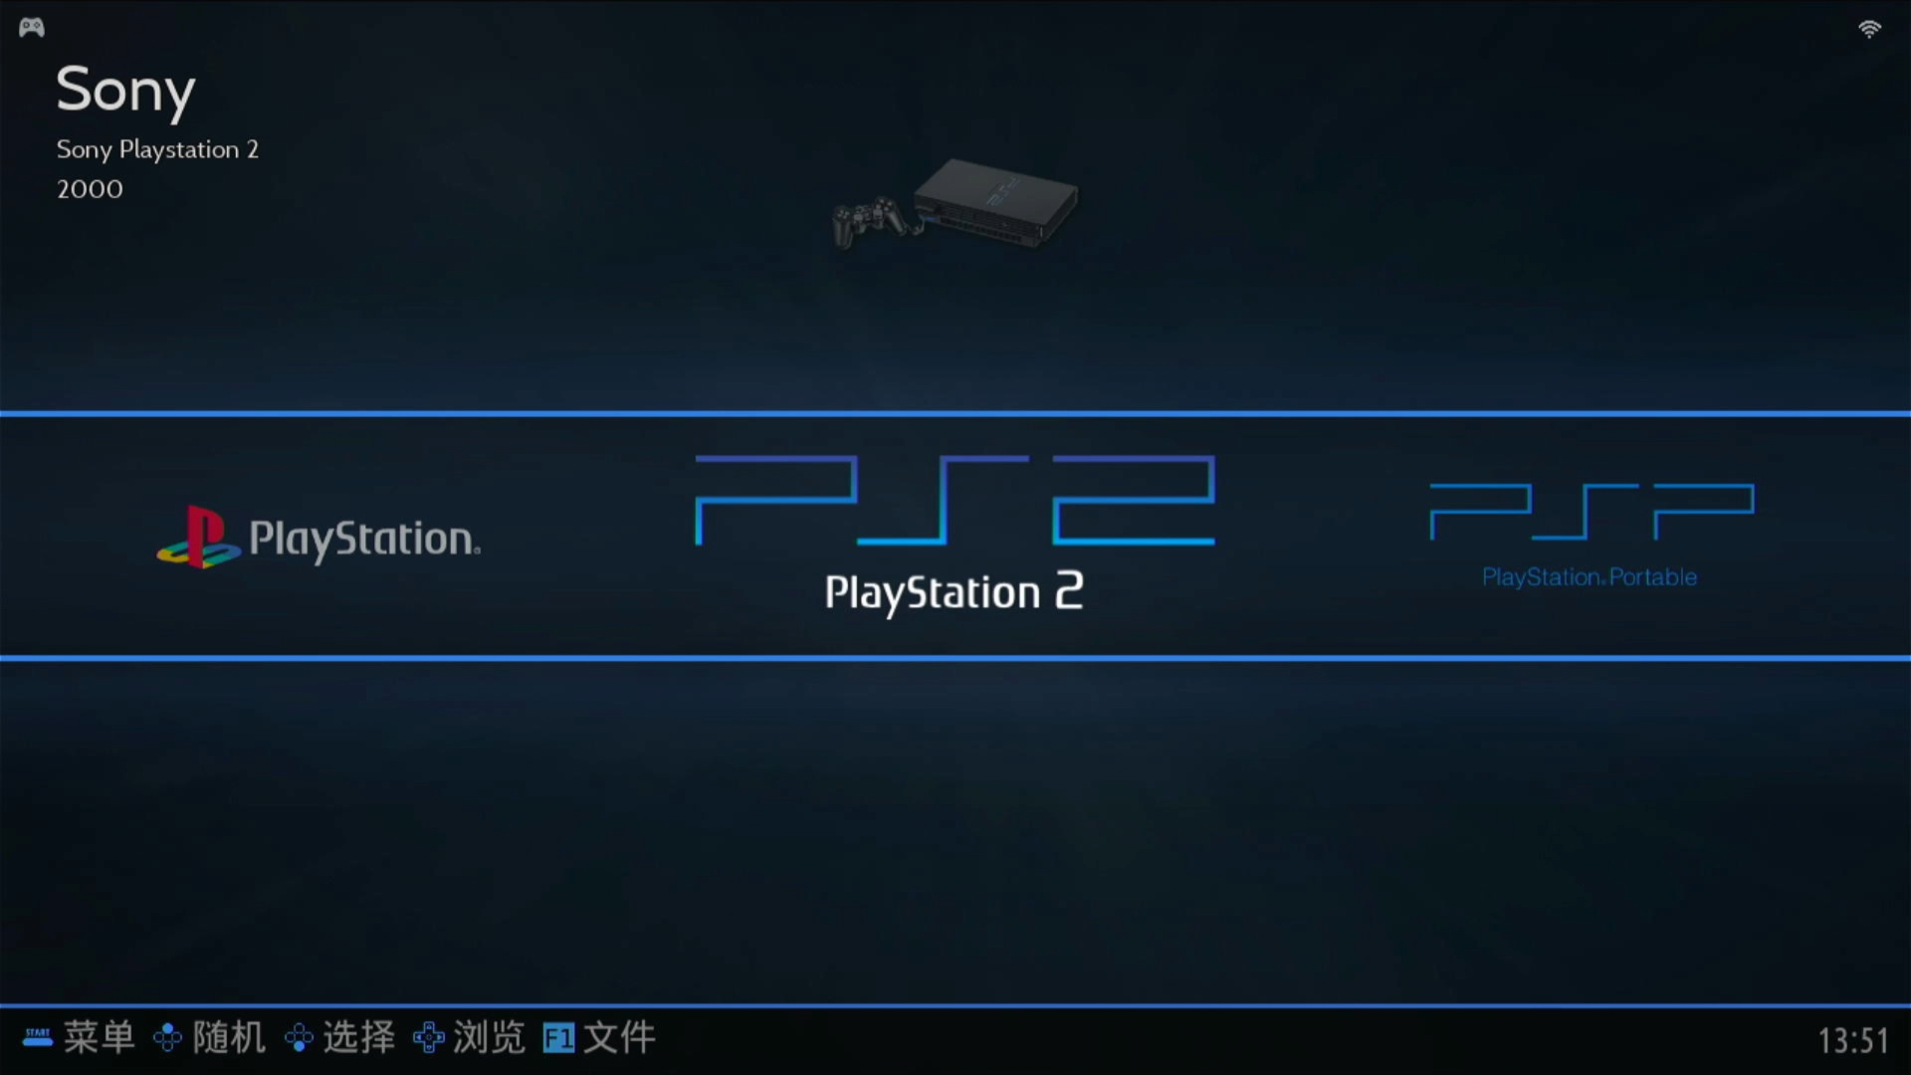Image resolution: width=1911 pixels, height=1075 pixels.
Task: Click the gamepad controller icon top-left
Action: [x=32, y=25]
